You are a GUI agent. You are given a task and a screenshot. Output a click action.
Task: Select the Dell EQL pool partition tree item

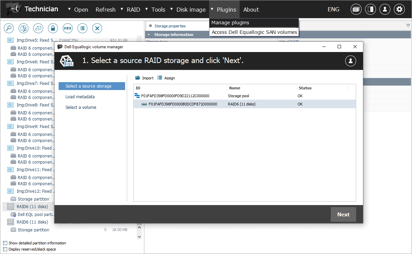tap(36, 215)
